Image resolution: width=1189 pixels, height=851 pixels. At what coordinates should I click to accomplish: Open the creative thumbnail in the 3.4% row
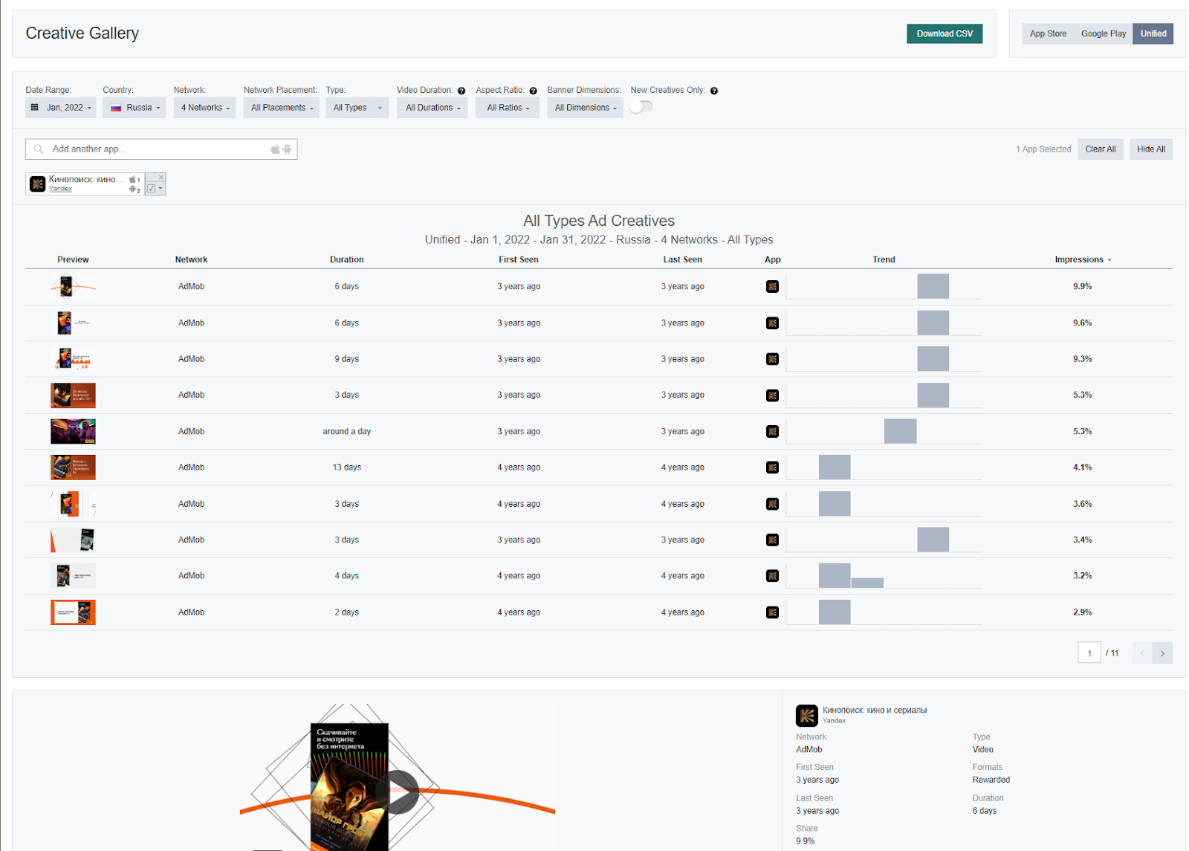(x=73, y=540)
